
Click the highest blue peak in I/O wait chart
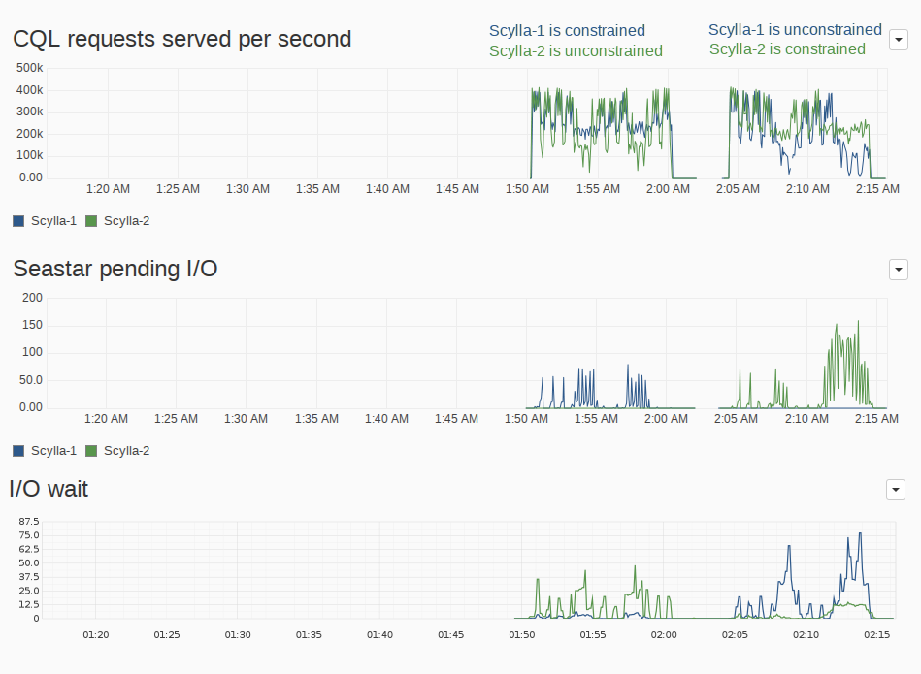[861, 533]
